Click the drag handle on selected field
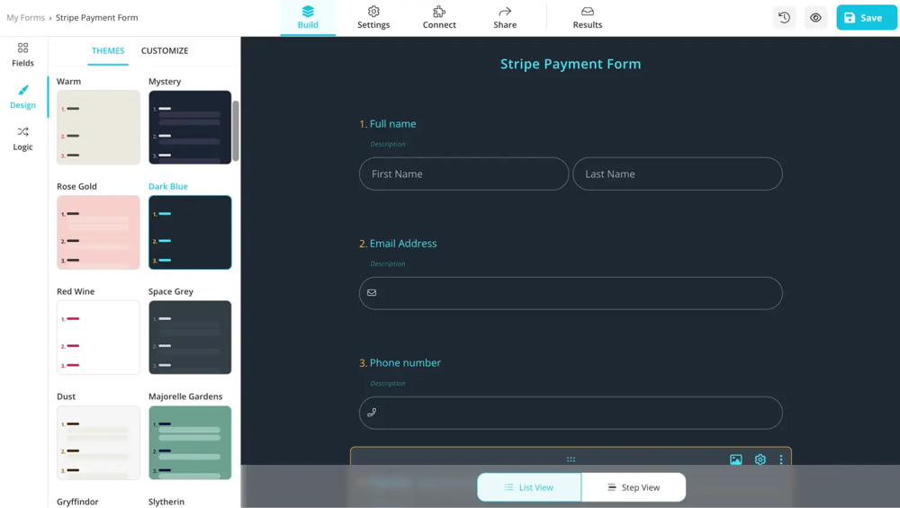900x508 pixels. (x=571, y=459)
